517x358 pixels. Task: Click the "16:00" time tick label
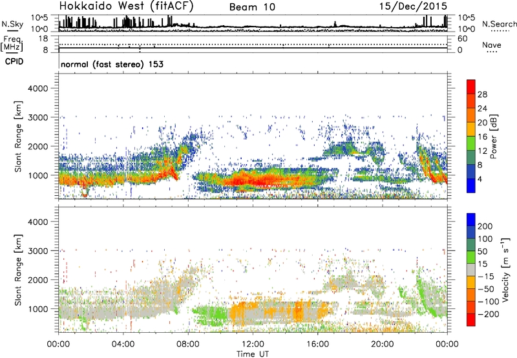(317, 344)
